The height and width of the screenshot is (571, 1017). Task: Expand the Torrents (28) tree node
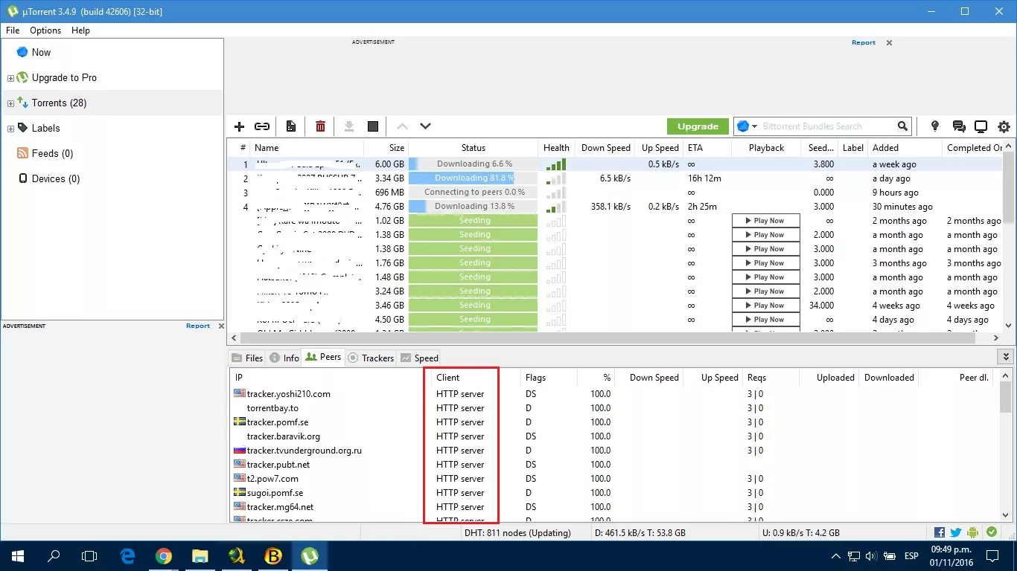pyautogui.click(x=10, y=103)
